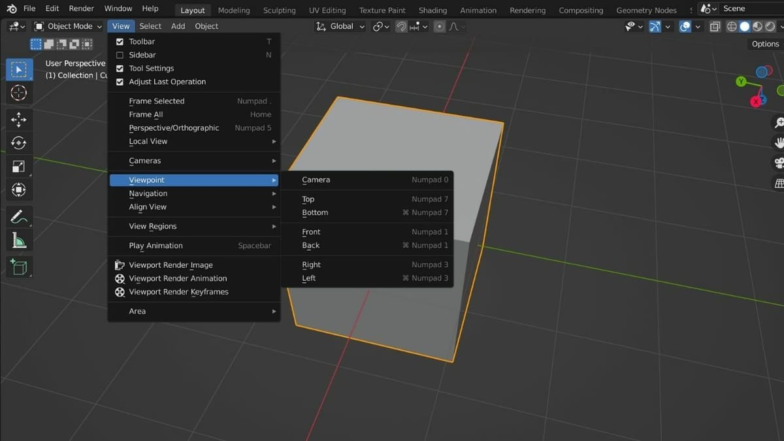Choose Camera viewpoint entry
The width and height of the screenshot is (784, 441).
[x=368, y=180]
